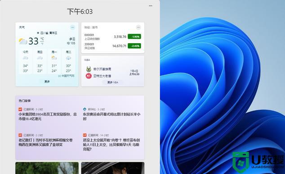Open the 000001 上证综合指数 stock row
Viewport: 285px width, 174px height.
(113, 37)
